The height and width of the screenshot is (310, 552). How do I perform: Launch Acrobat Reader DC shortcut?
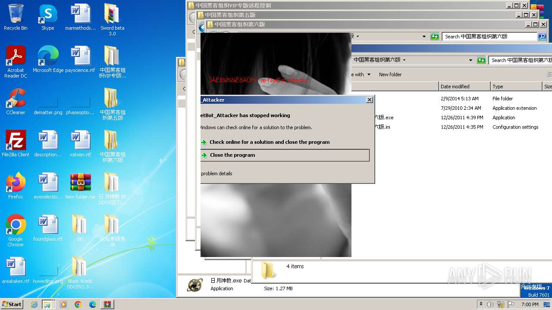pos(16,62)
